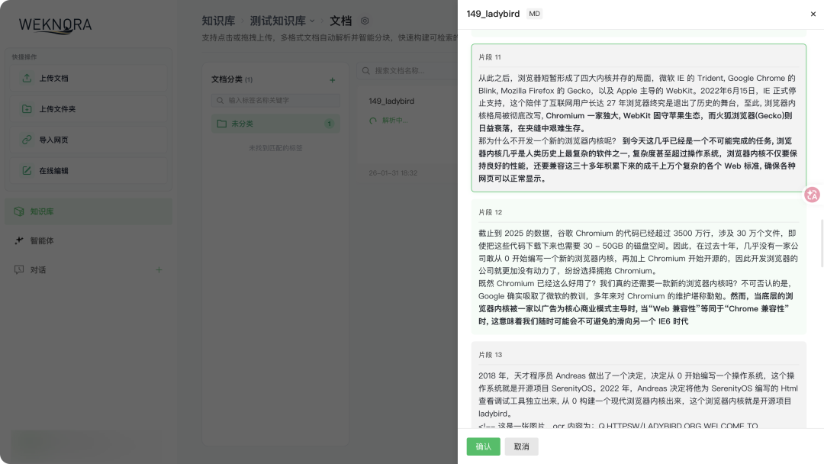This screenshot has width=824, height=464.
Task: Click the MD file type badge
Action: click(x=534, y=14)
